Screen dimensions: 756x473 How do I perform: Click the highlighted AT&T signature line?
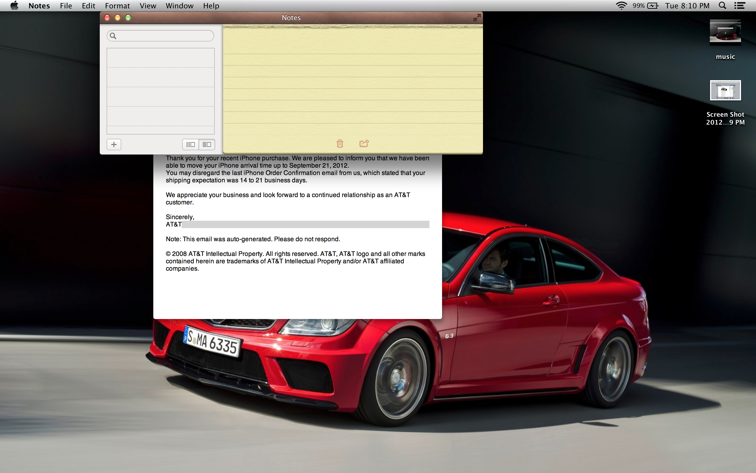[x=297, y=224]
